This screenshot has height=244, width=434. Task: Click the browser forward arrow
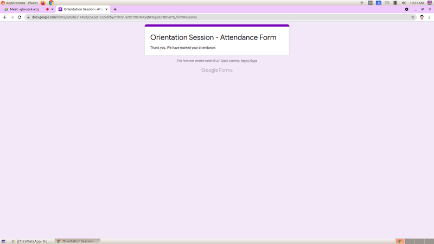click(x=12, y=17)
